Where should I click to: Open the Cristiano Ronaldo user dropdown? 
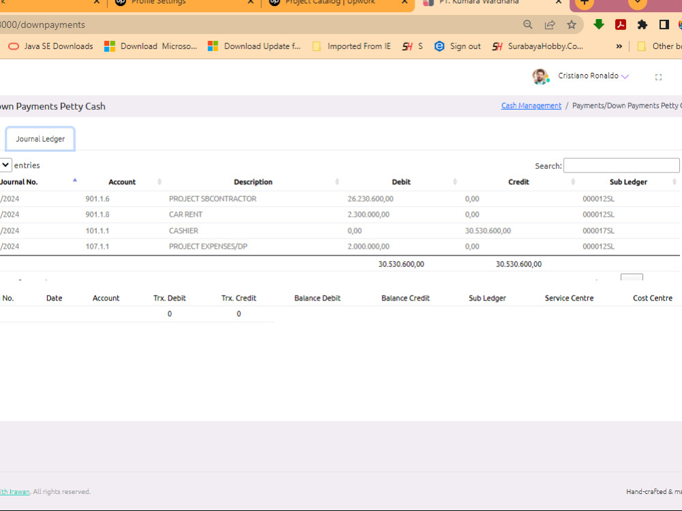tap(593, 76)
